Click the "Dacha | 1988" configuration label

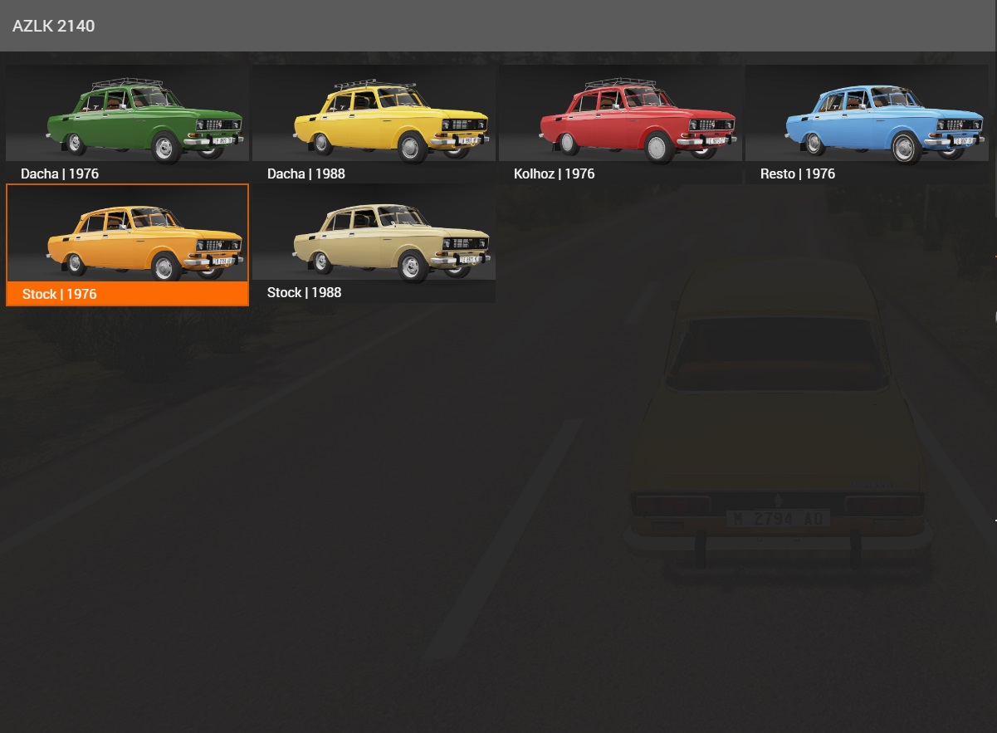click(305, 173)
